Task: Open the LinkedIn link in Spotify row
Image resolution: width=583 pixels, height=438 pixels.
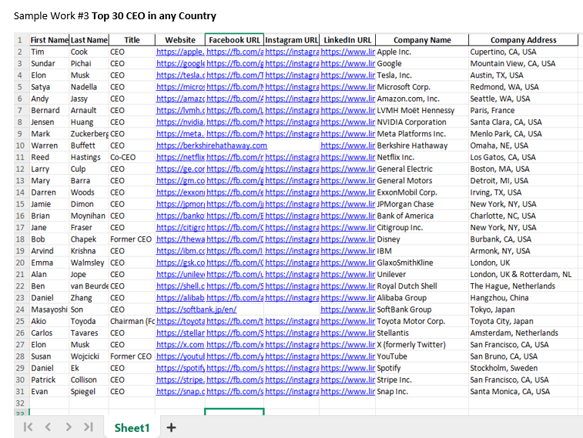Action: pyautogui.click(x=347, y=368)
